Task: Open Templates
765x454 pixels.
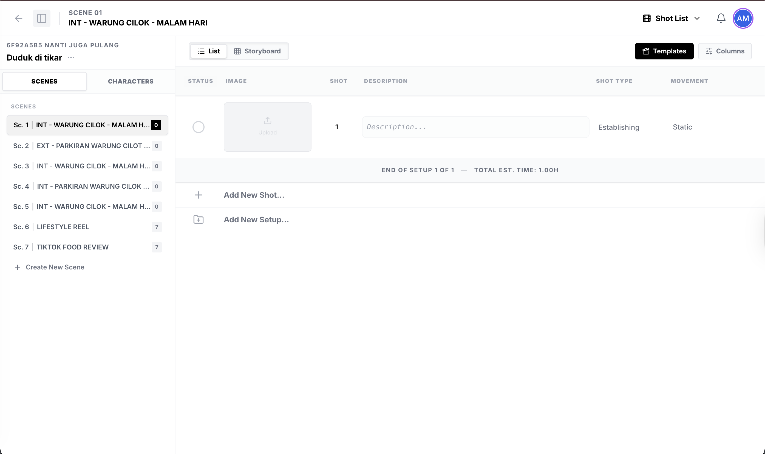Action: pyautogui.click(x=664, y=51)
